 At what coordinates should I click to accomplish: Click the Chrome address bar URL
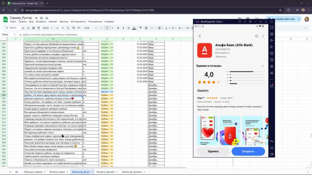click(89, 10)
